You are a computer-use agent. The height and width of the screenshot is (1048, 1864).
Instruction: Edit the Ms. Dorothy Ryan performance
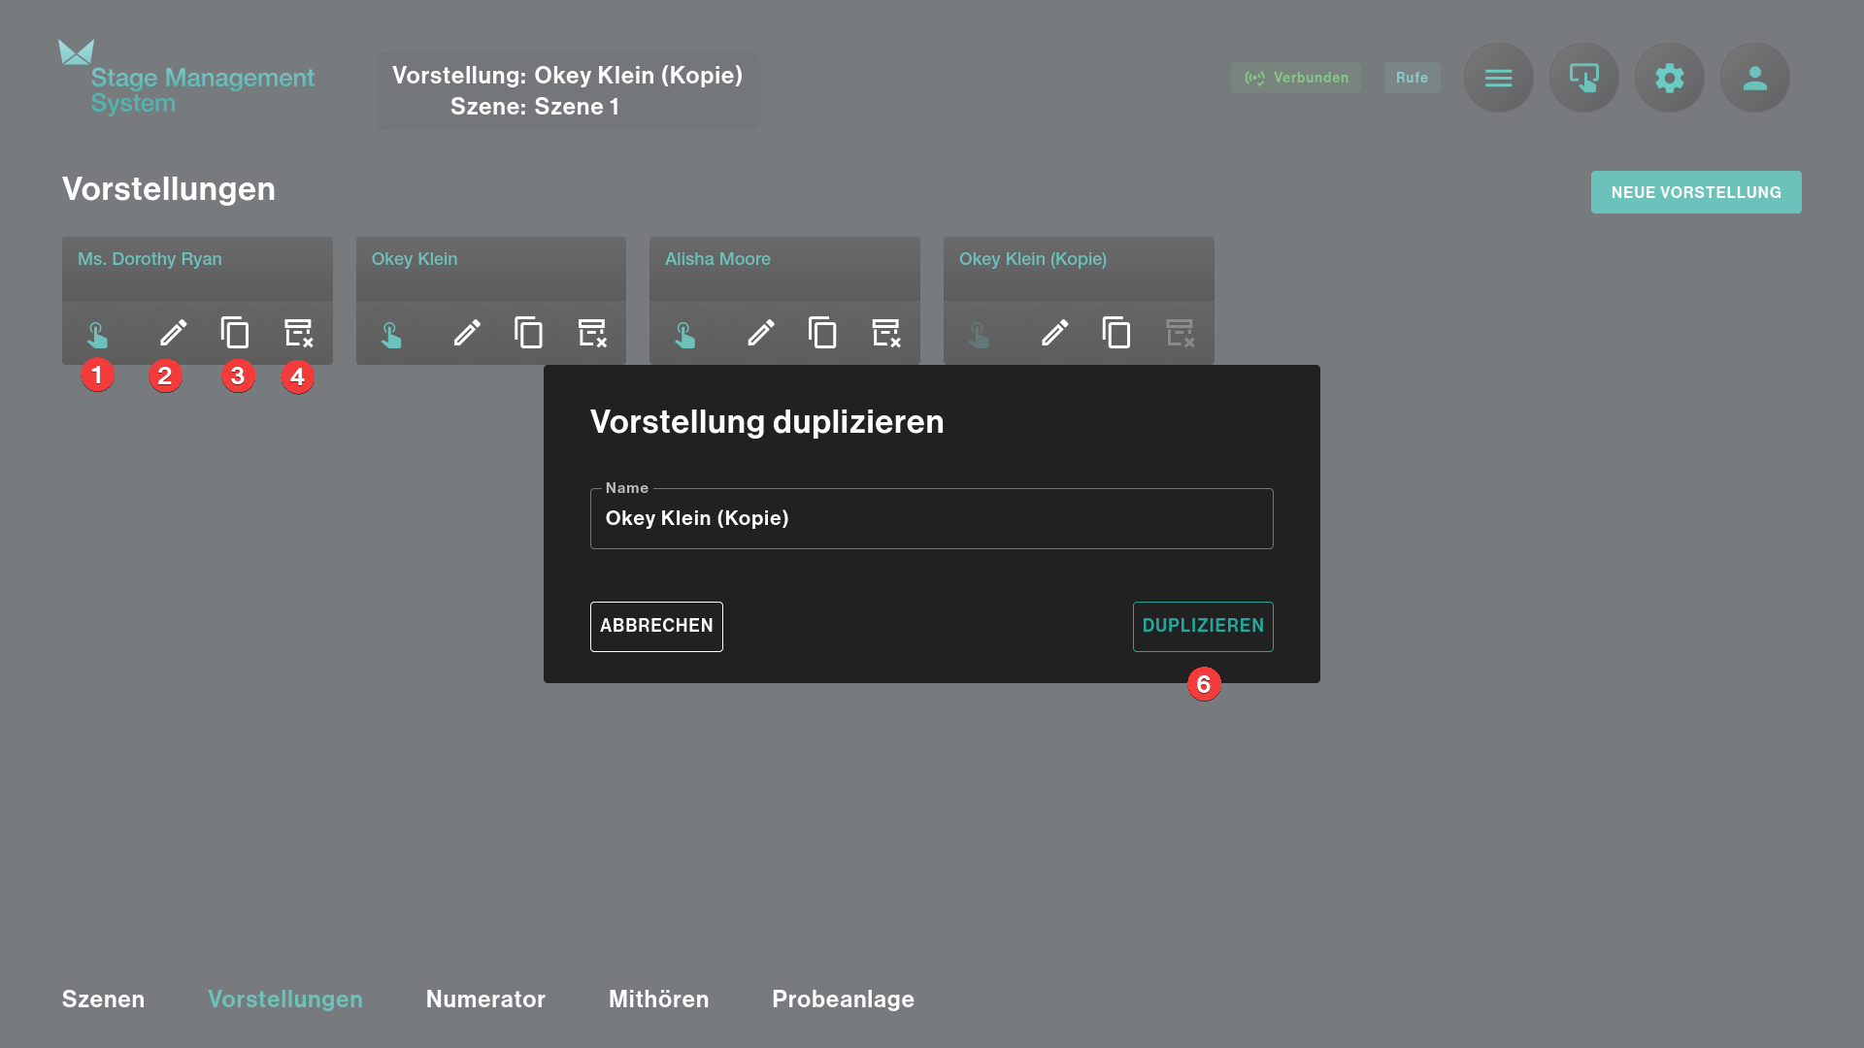(173, 333)
